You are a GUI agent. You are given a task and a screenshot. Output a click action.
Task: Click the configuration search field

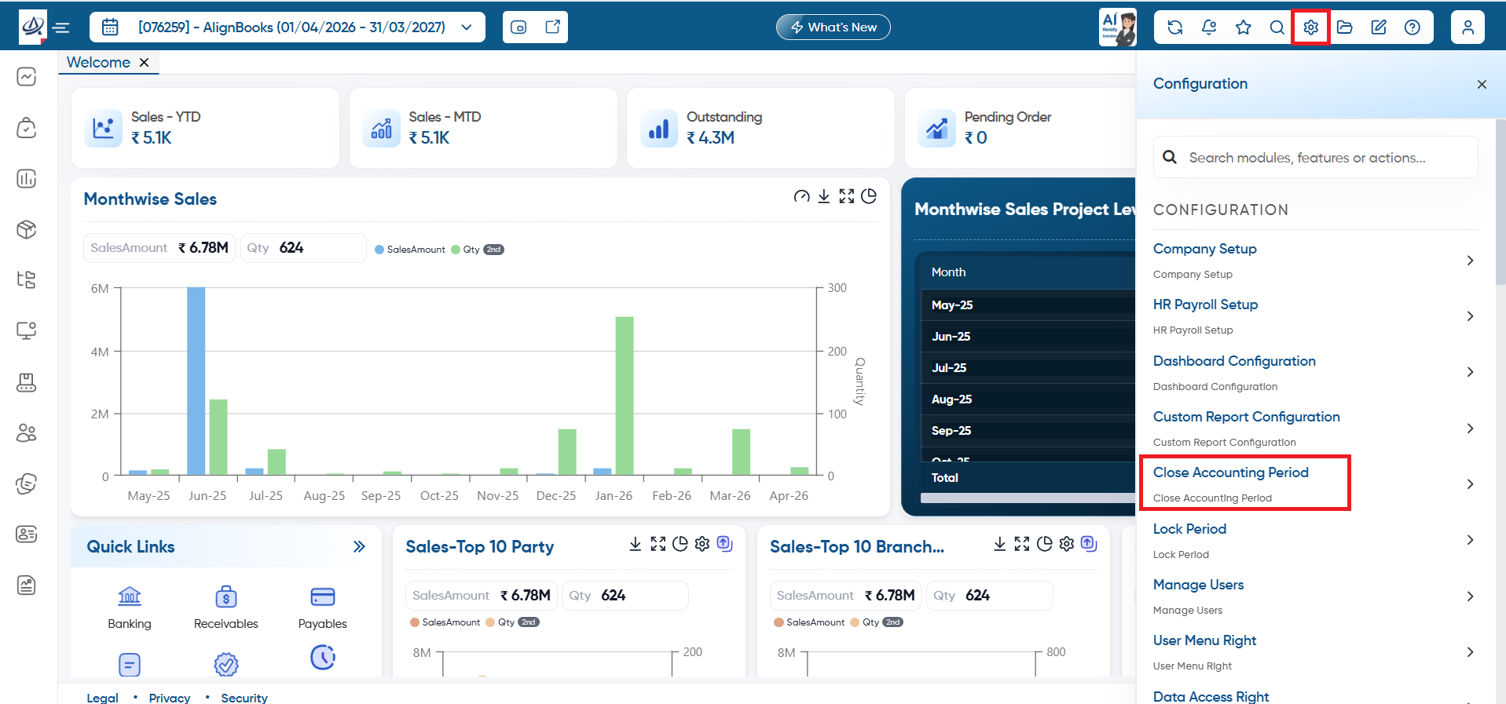pyautogui.click(x=1316, y=157)
